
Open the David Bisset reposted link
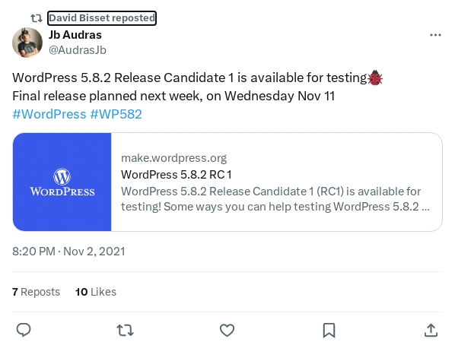(102, 18)
